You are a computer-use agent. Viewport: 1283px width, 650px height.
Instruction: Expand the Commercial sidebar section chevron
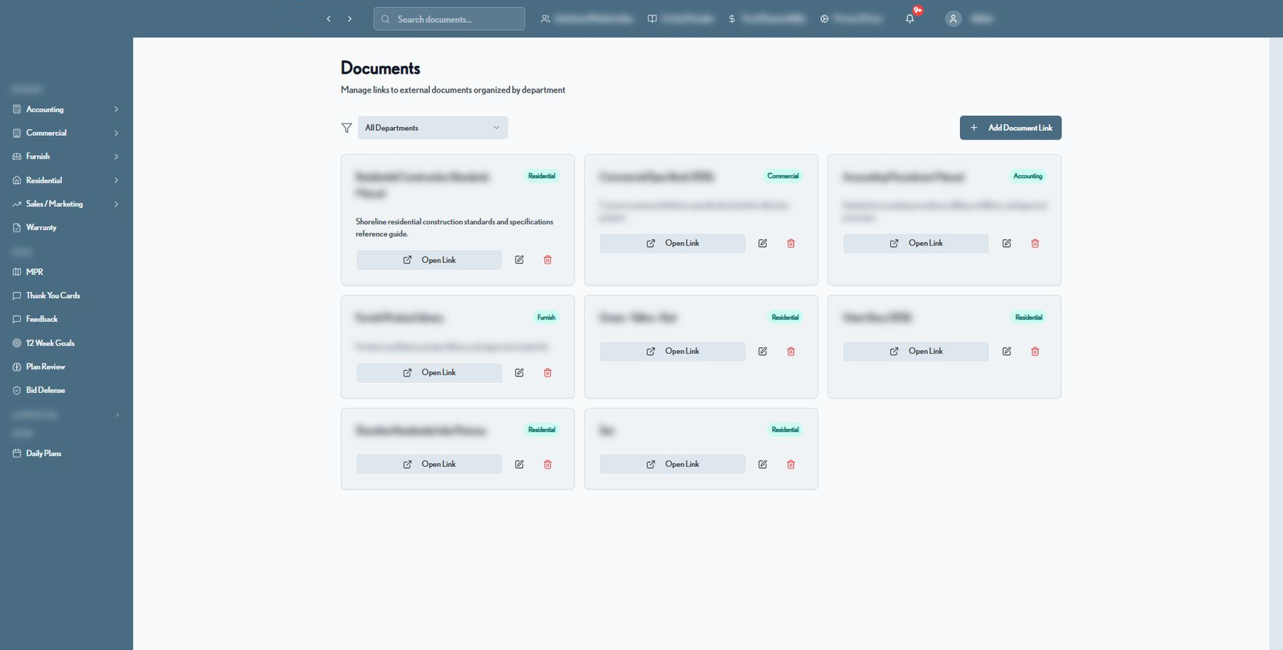pos(116,133)
